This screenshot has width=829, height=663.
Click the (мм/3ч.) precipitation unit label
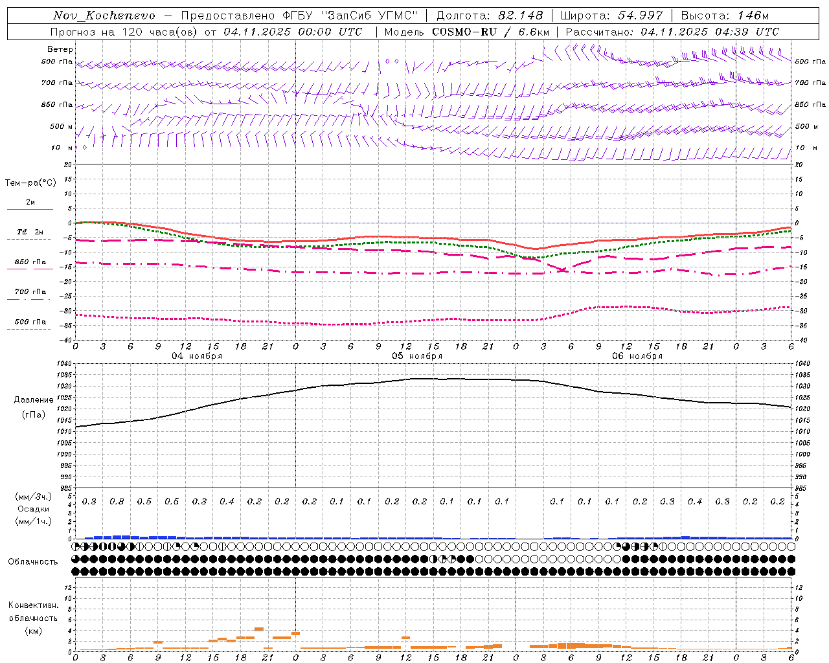34,497
